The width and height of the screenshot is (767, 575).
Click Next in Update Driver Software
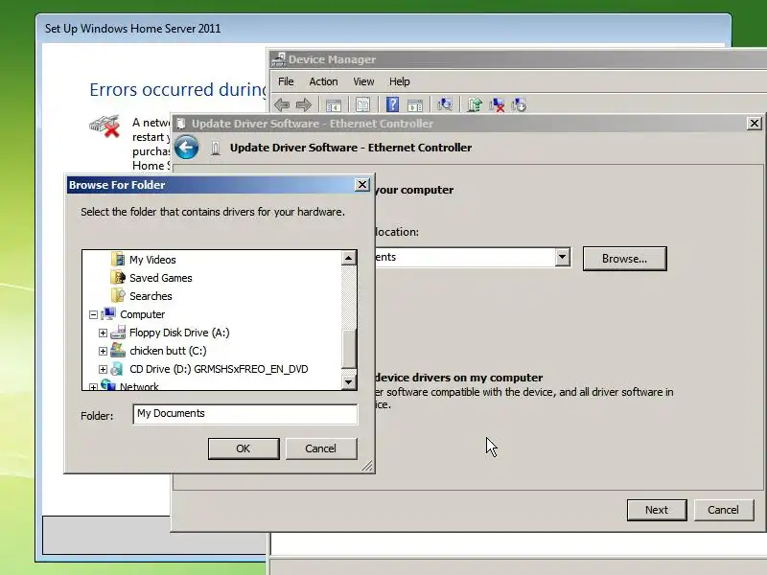(657, 510)
